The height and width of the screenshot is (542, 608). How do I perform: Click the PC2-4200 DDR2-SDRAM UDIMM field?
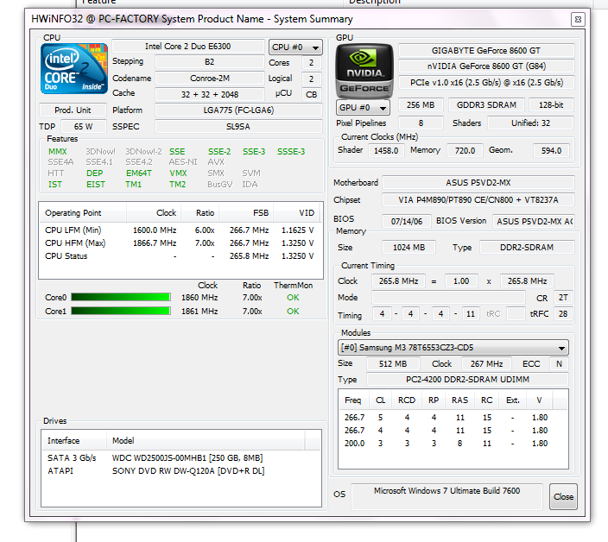[x=467, y=379]
